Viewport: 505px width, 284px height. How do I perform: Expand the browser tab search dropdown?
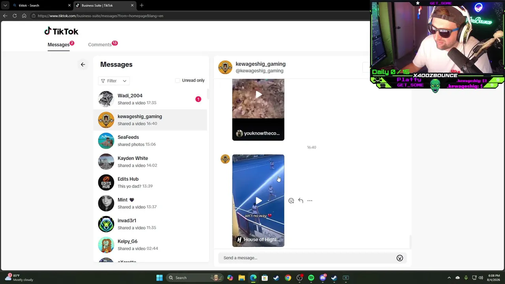click(5, 6)
